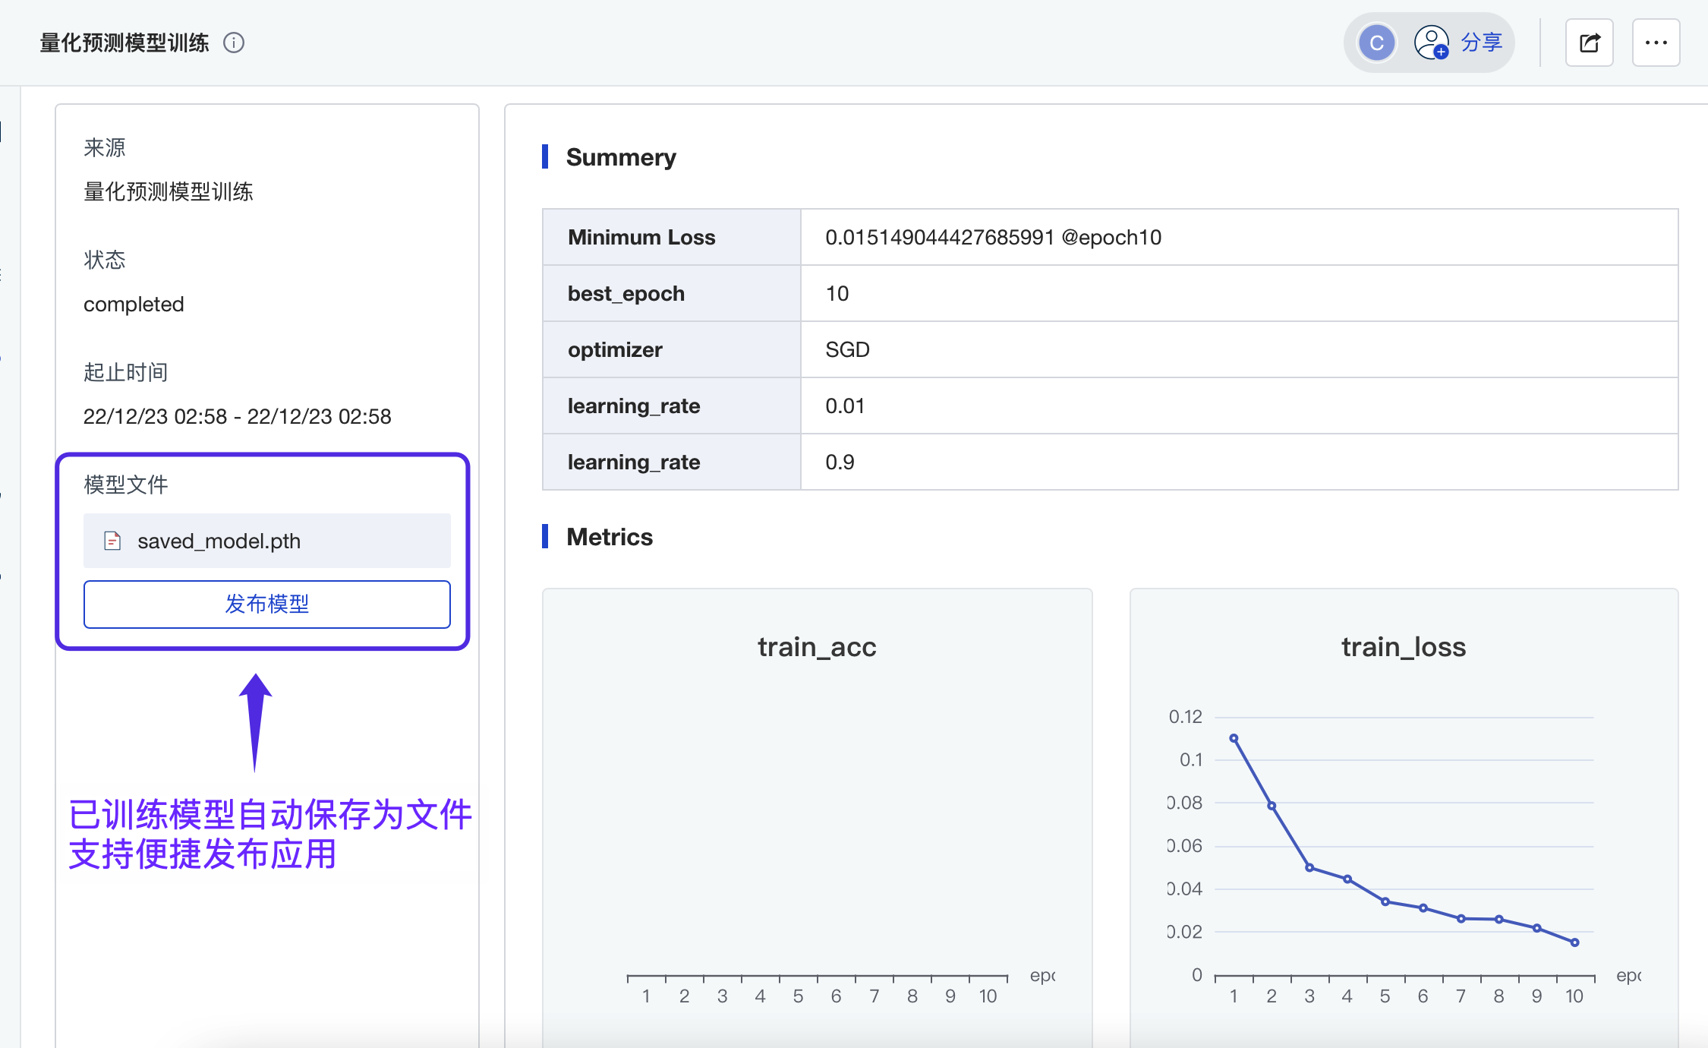Click the Minimum Loss row header
The height and width of the screenshot is (1048, 1708).
point(672,237)
